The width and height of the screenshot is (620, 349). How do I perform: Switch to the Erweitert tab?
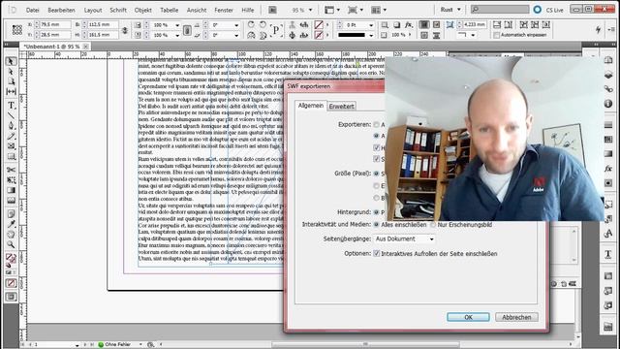(x=342, y=106)
